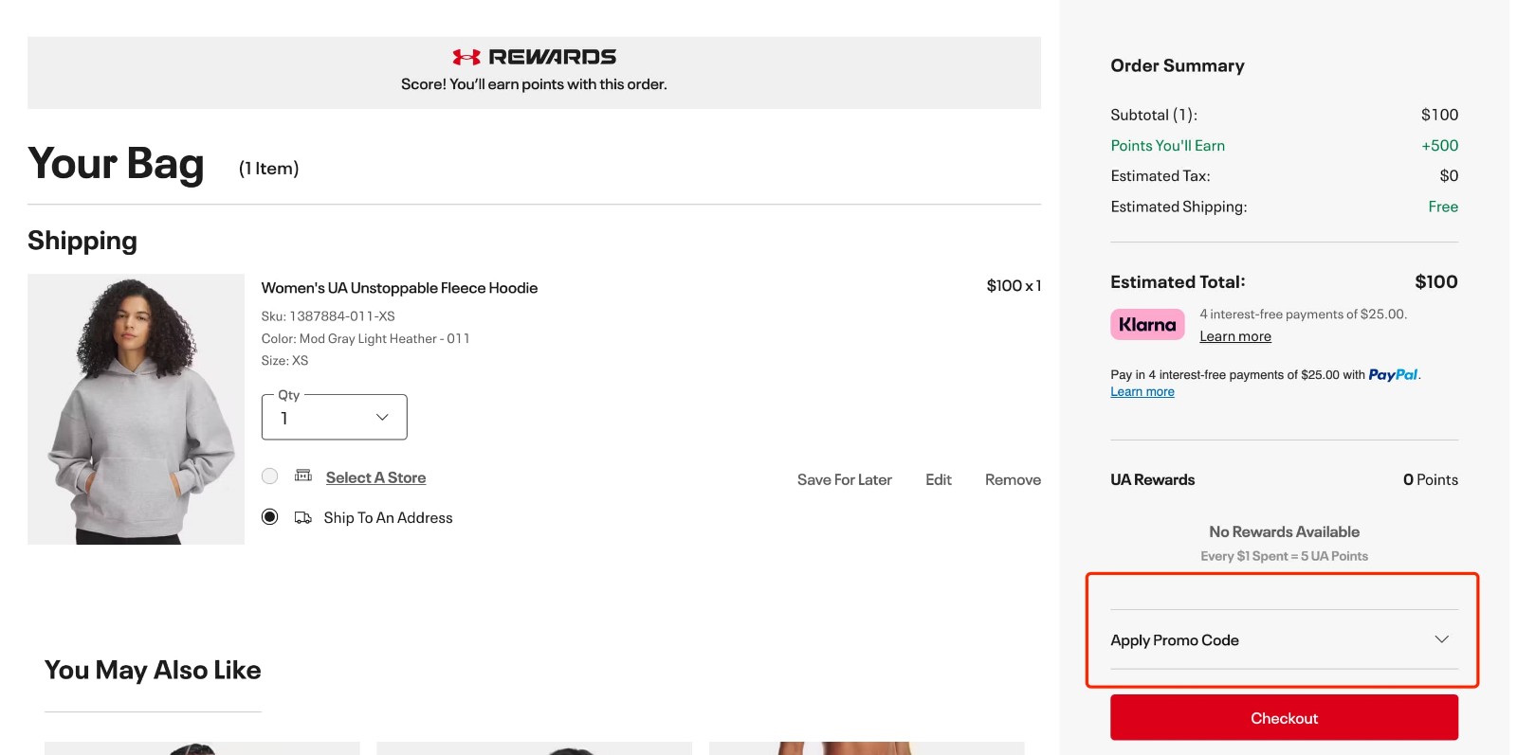Click the Under Armour Rewards logo
This screenshot has height=755, width=1517.
click(534, 56)
